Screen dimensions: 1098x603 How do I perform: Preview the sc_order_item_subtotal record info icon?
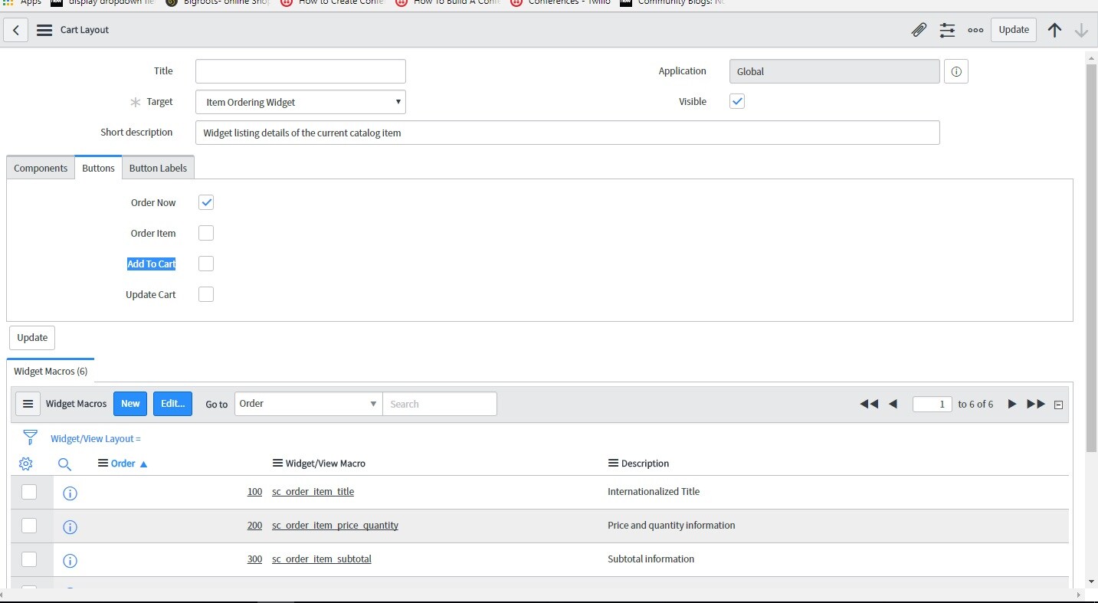pos(70,560)
